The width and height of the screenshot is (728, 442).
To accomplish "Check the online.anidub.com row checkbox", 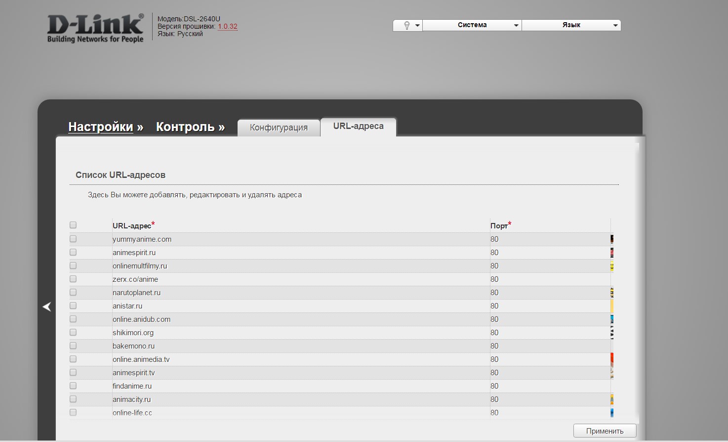I will (73, 319).
